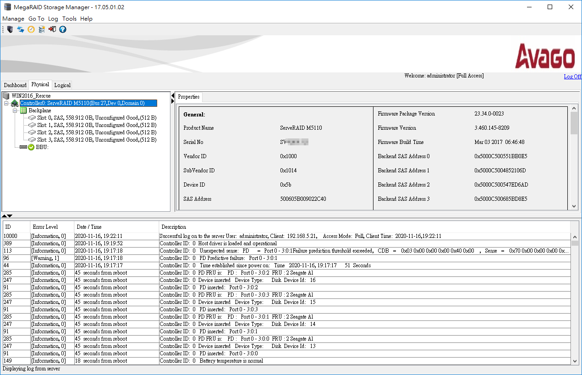
Task: Open the Manage menu
Action: tap(13, 19)
